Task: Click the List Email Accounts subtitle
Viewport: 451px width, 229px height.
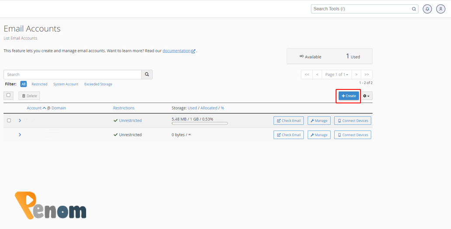Action: coord(21,38)
